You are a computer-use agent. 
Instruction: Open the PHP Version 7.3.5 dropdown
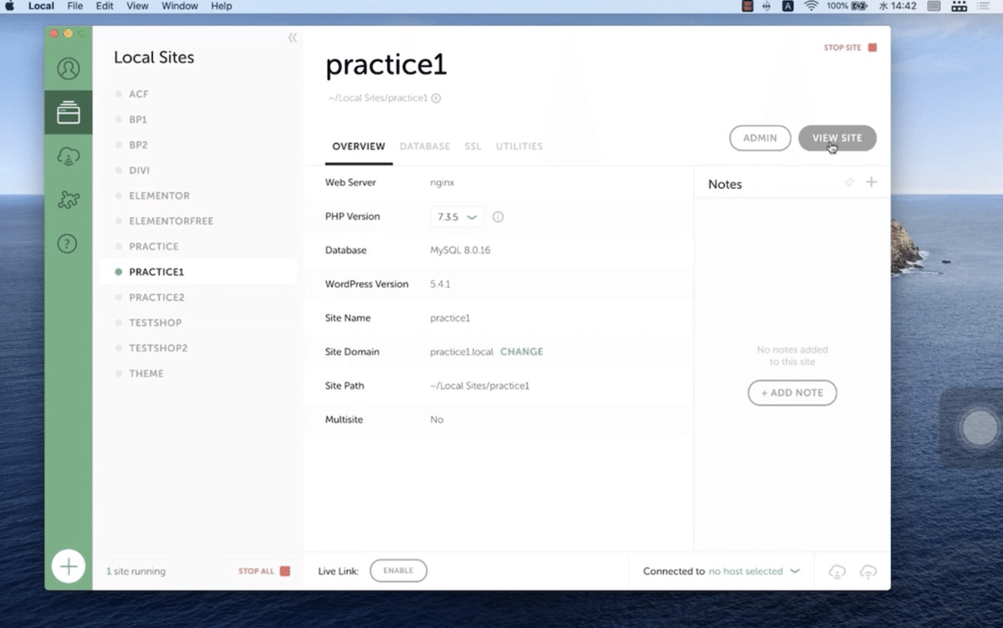pos(457,217)
